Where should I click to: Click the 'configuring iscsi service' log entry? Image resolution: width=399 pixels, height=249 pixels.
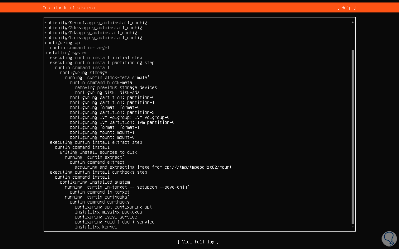click(x=106, y=217)
